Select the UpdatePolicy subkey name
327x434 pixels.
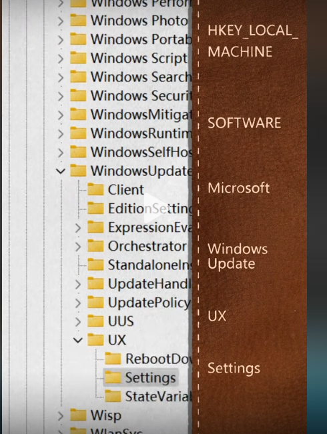point(149,303)
